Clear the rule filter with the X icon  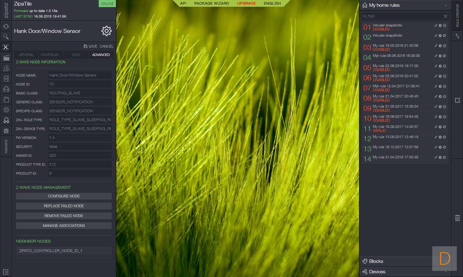pos(445,16)
